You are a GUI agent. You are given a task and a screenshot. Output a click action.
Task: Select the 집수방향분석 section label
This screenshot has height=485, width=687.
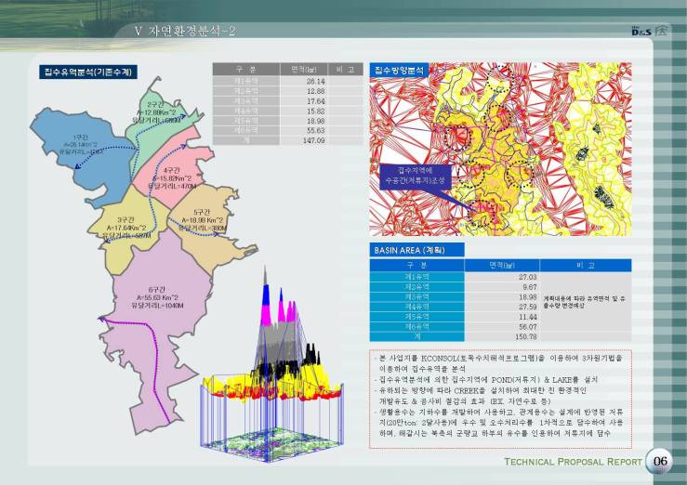[x=399, y=70]
